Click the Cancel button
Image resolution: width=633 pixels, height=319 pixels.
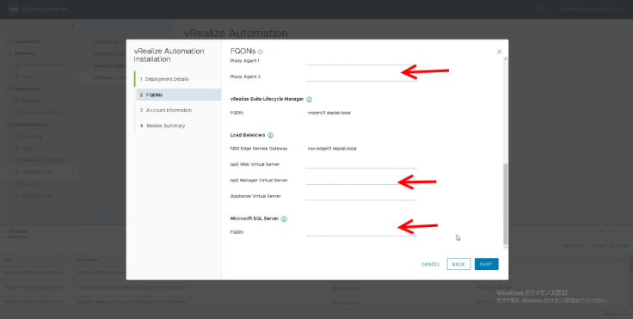pos(430,265)
